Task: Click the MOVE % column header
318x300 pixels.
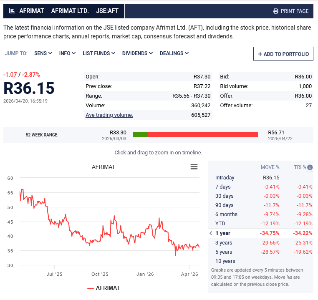Action: click(x=270, y=167)
